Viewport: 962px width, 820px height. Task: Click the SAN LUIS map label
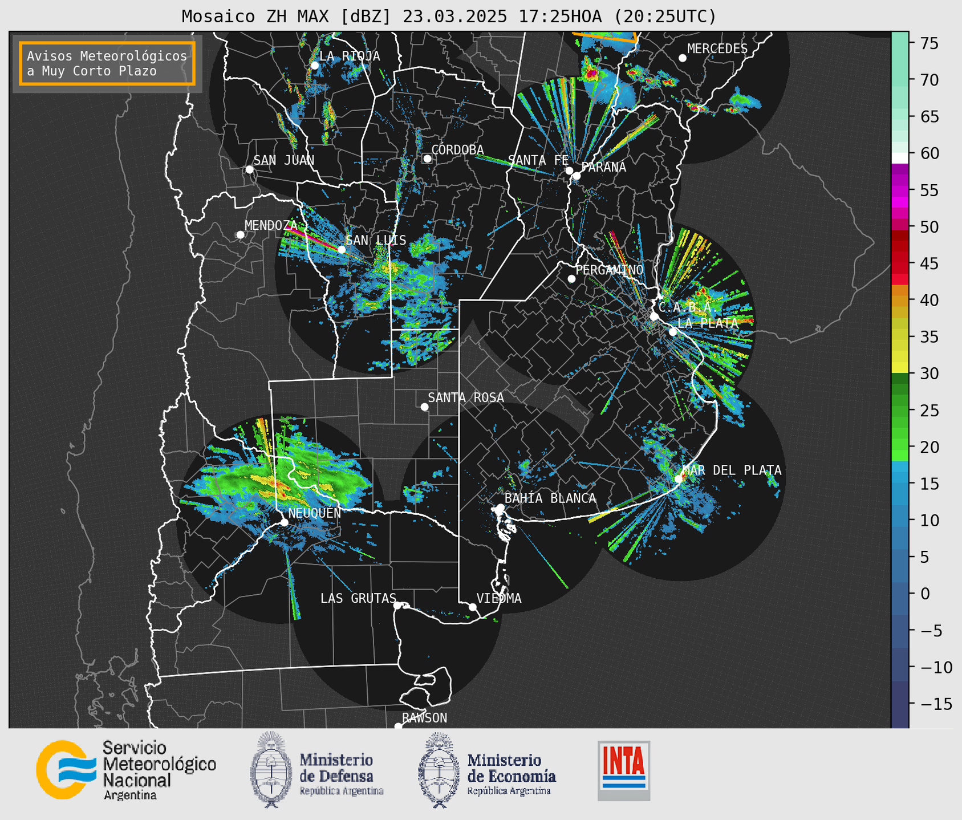[376, 240]
